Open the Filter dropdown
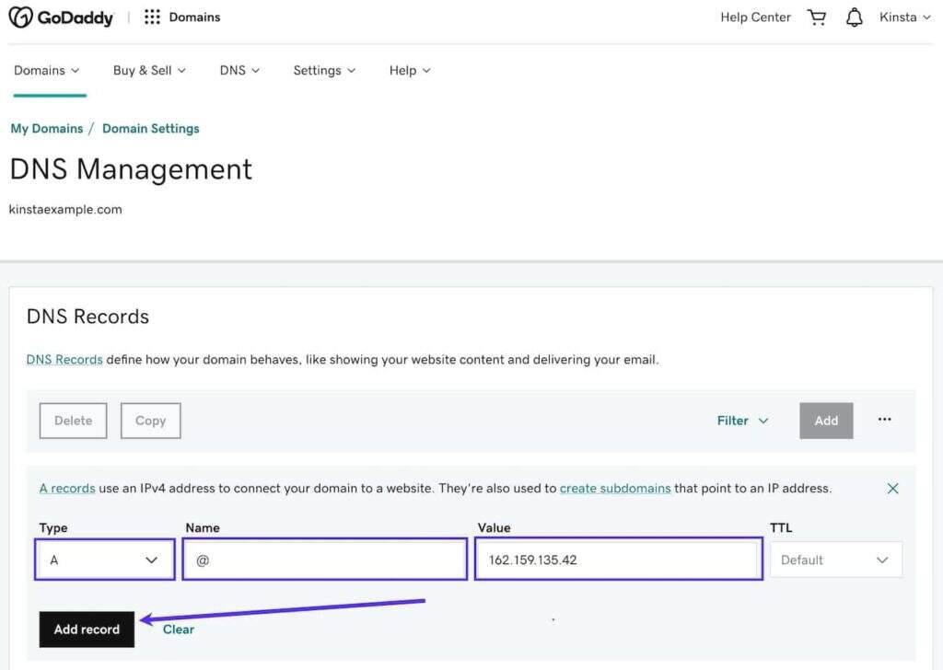 tap(742, 421)
